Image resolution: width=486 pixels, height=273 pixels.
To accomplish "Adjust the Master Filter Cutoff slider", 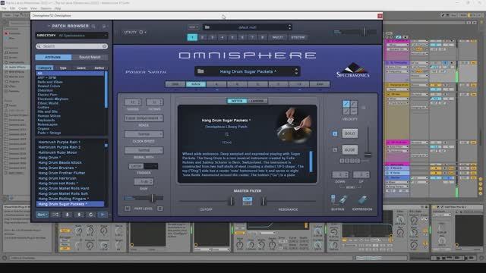I will [232, 201].
